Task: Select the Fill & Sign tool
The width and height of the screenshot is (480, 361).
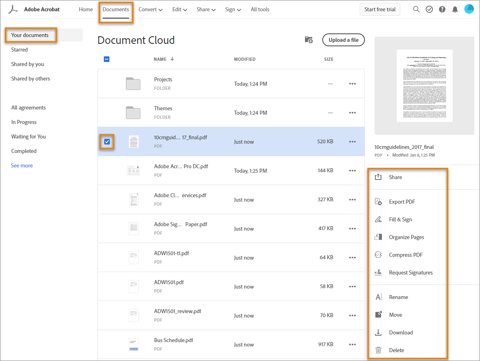Action: pos(400,219)
